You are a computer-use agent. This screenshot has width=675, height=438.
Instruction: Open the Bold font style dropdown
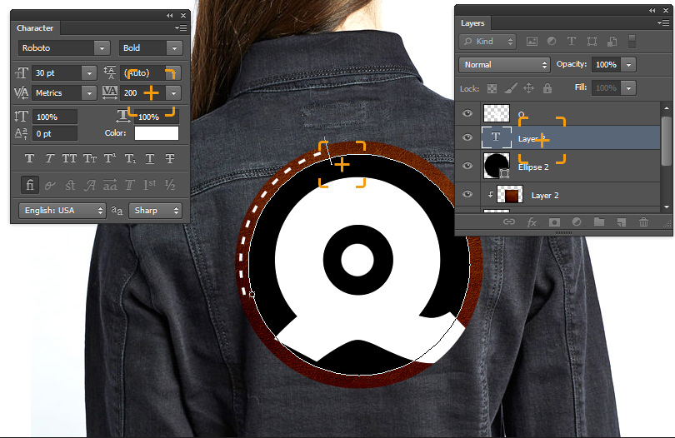click(174, 48)
